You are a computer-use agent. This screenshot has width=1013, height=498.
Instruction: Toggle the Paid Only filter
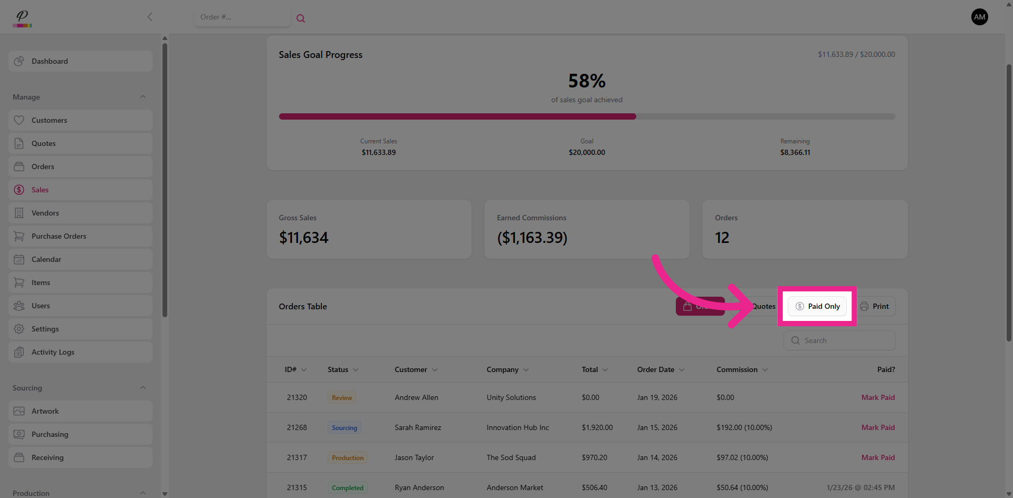817,306
